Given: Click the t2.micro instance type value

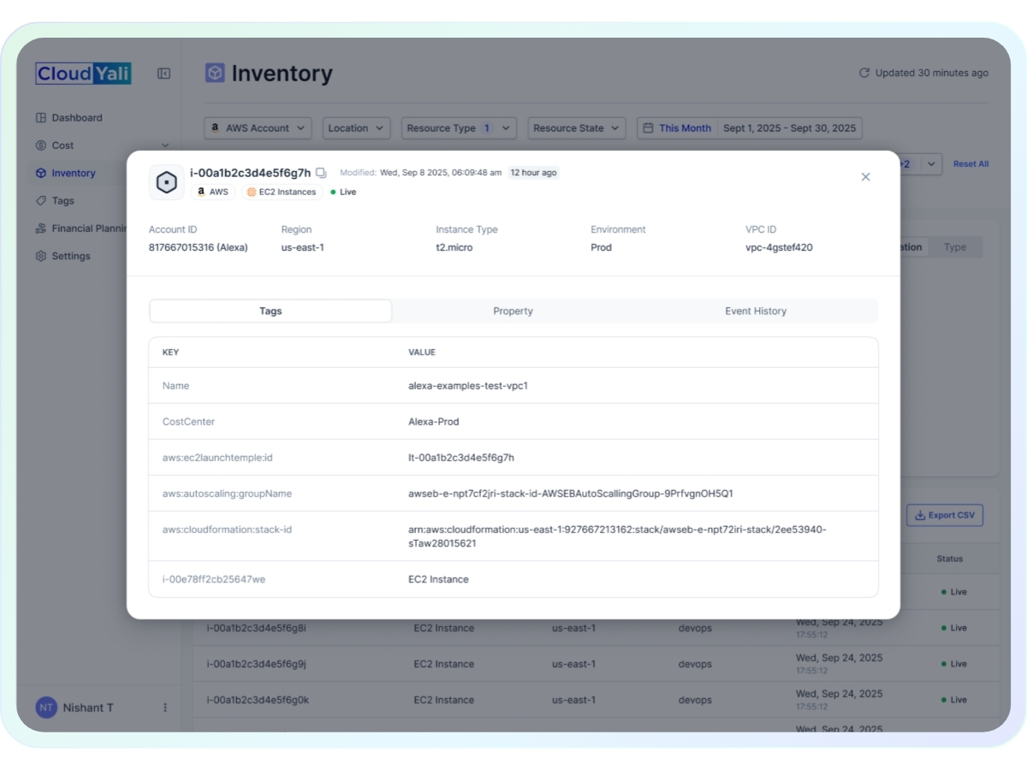Looking at the screenshot, I should (454, 248).
